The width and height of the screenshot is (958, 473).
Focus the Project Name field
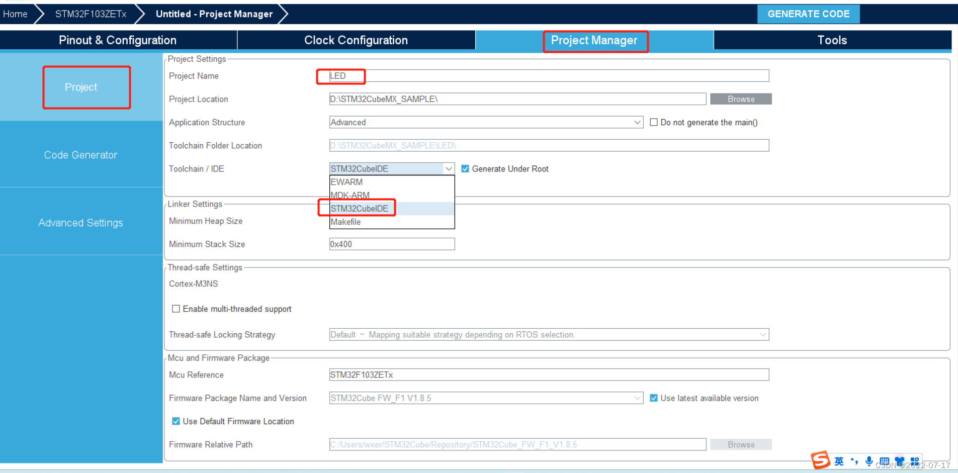coord(549,76)
